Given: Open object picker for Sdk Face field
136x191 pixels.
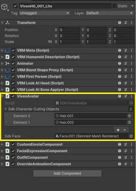Looking at the screenshot, I should pyautogui.click(x=131, y=136).
